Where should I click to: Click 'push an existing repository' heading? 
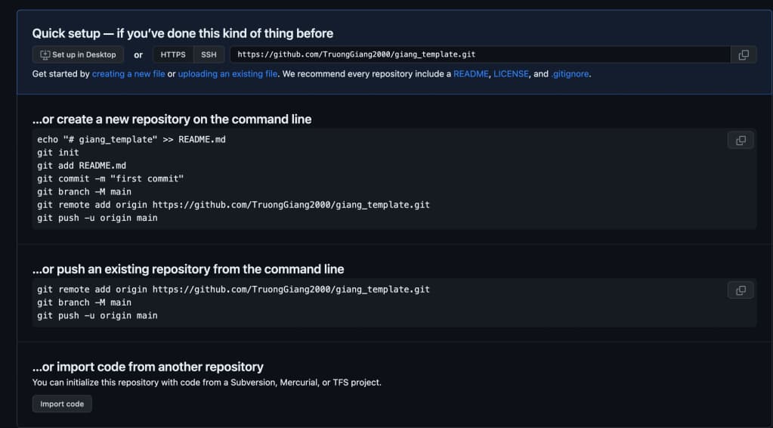click(x=187, y=269)
